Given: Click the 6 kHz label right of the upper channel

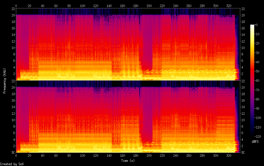Looking at the screenshot, I should coord(243,61).
